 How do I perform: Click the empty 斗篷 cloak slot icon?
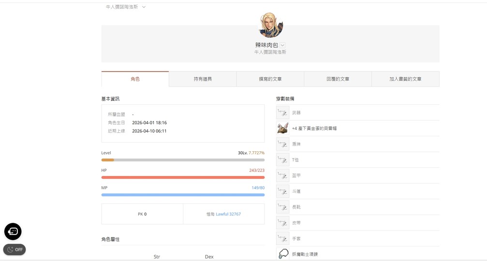[282, 191]
